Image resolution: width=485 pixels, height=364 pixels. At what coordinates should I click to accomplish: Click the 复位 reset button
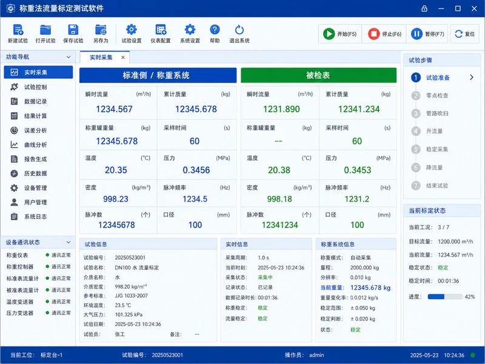click(x=464, y=34)
